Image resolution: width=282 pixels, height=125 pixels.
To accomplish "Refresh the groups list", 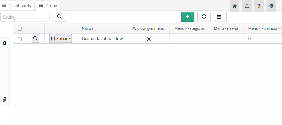I will 204,17.
